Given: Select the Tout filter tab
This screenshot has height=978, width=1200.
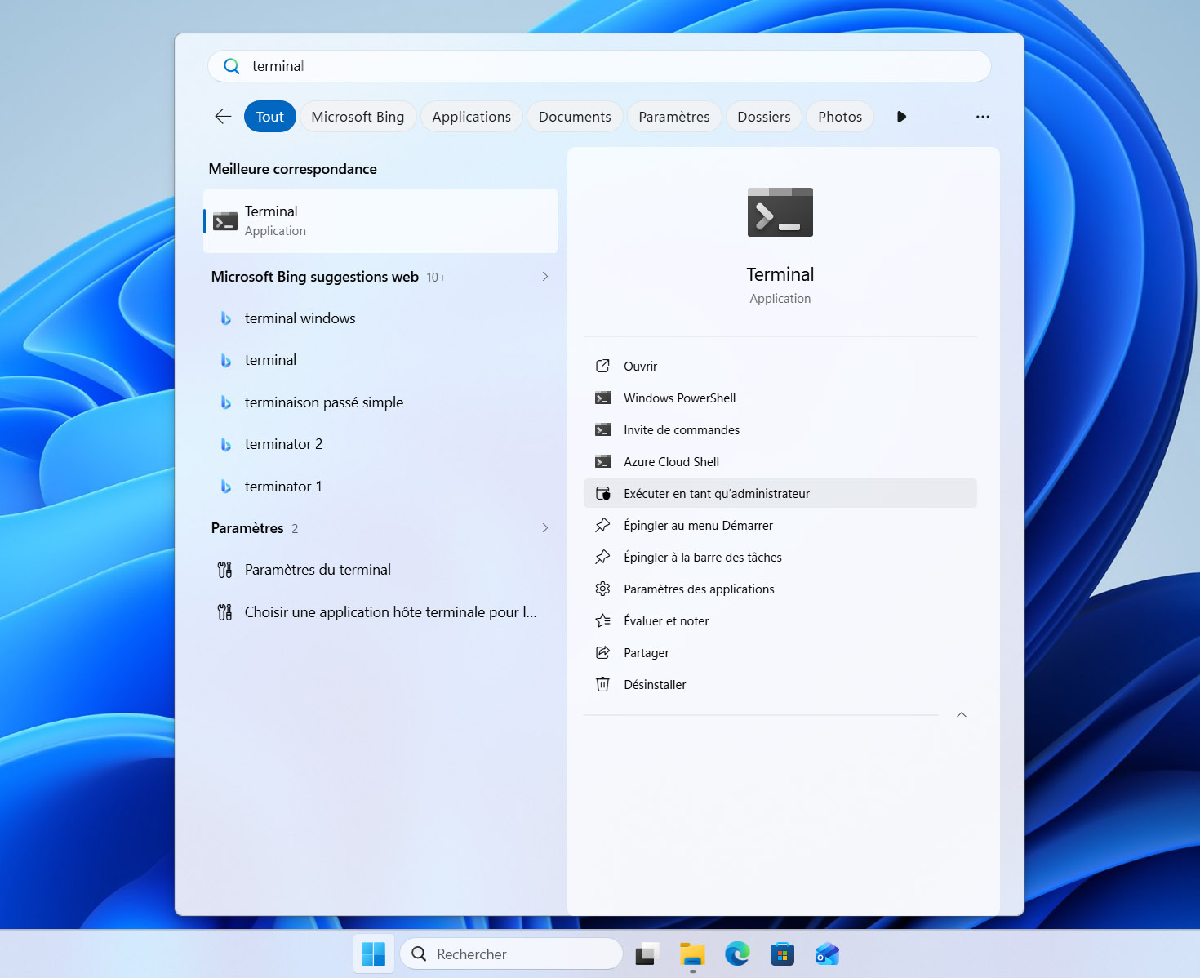Looking at the screenshot, I should [x=270, y=117].
